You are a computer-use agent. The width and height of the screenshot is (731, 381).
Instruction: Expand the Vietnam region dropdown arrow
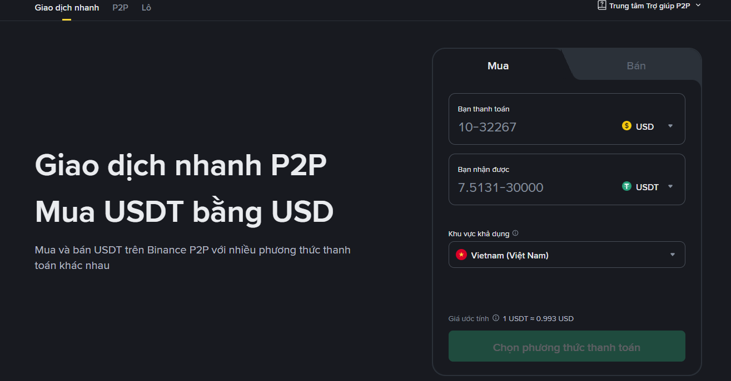673,255
